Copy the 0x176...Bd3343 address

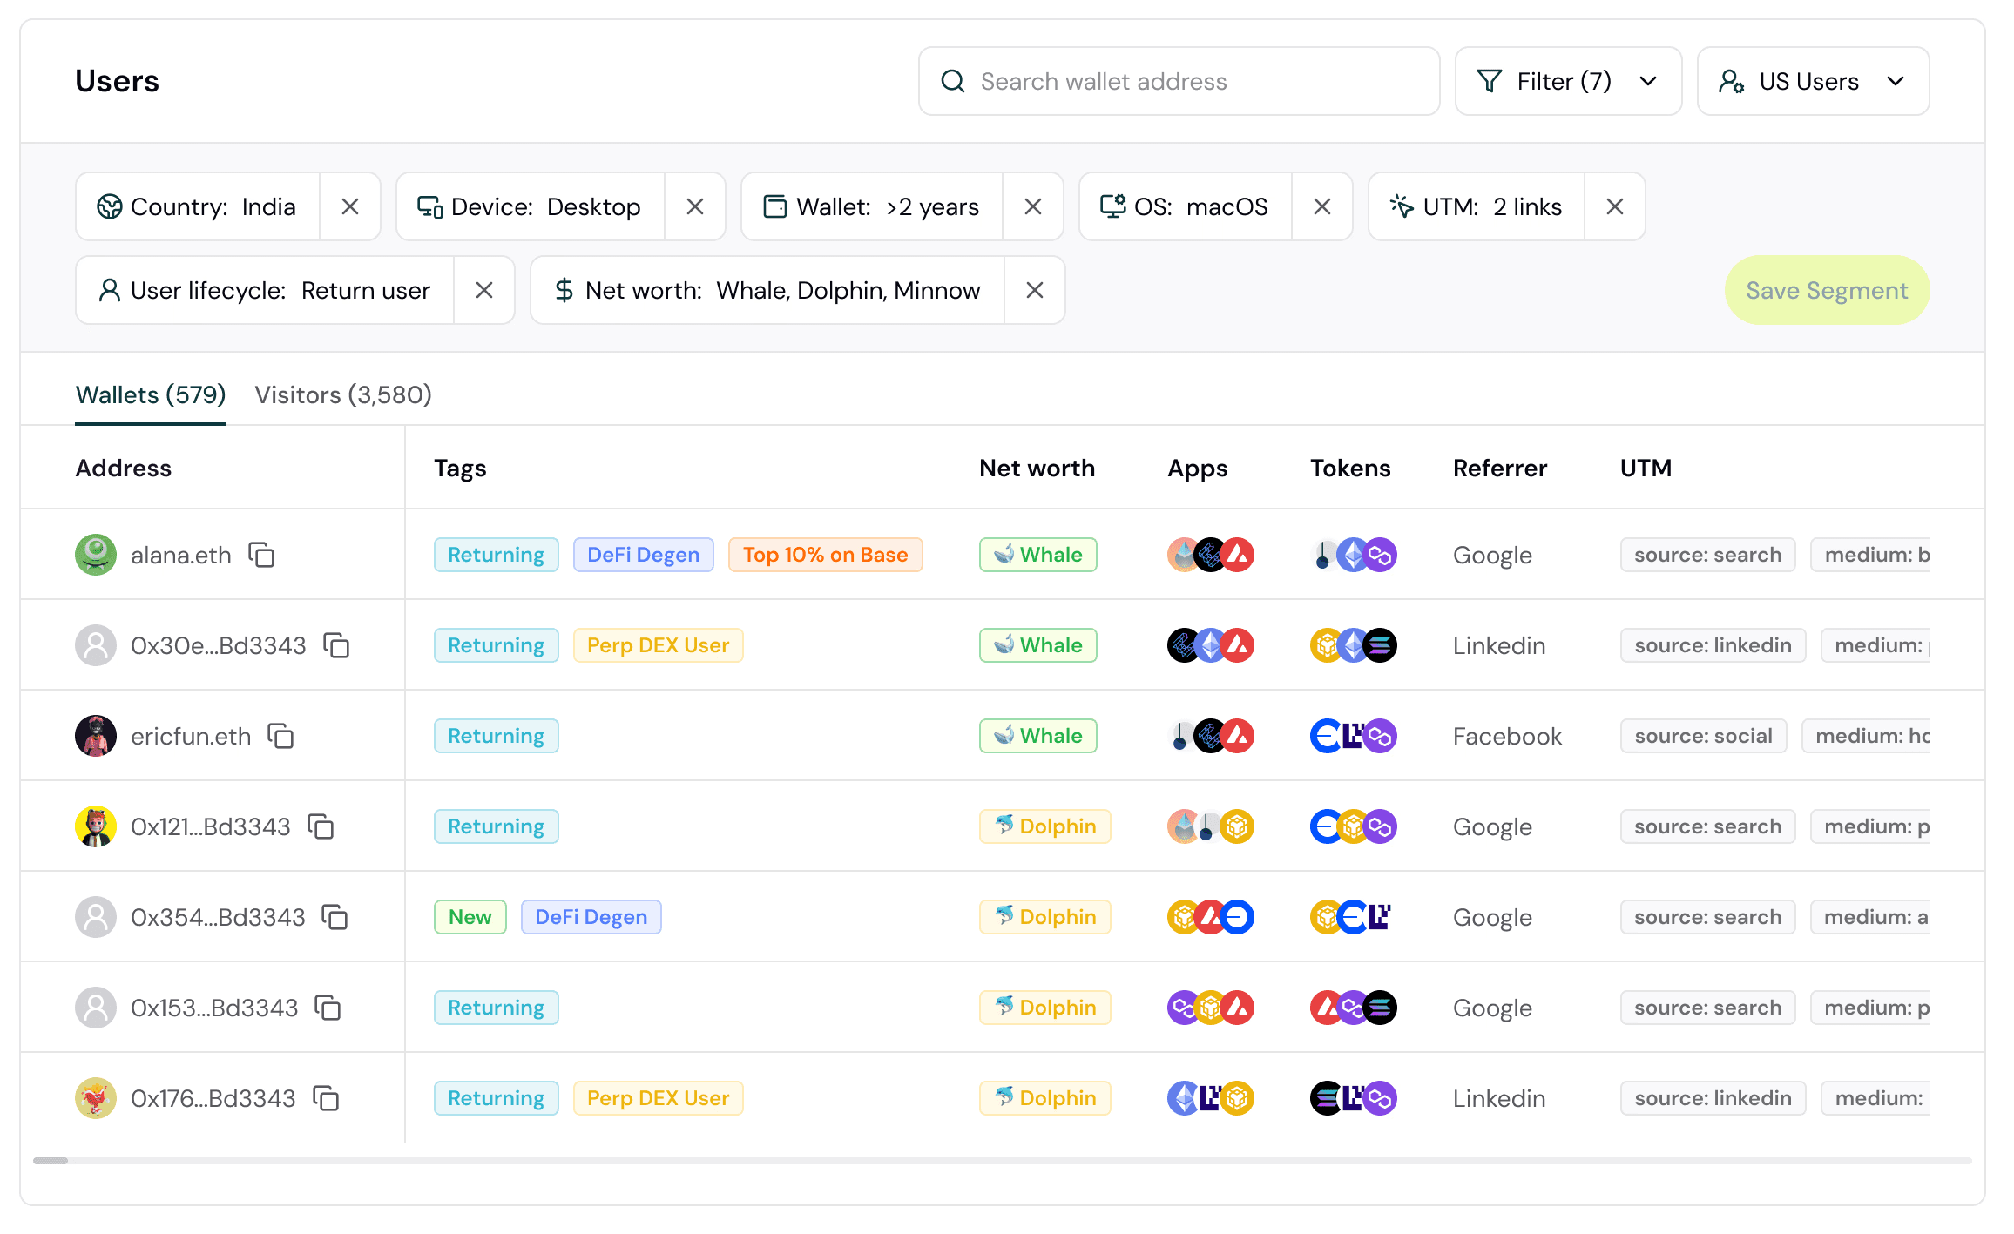point(326,1098)
